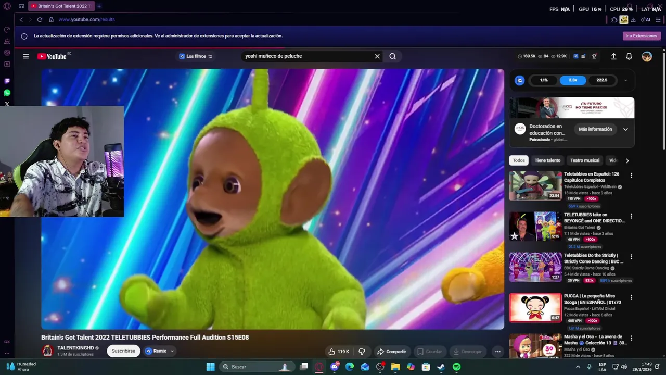Image resolution: width=666 pixels, height=375 pixels.
Task: Like the video with 119 K thumbs up
Action: coord(338,352)
